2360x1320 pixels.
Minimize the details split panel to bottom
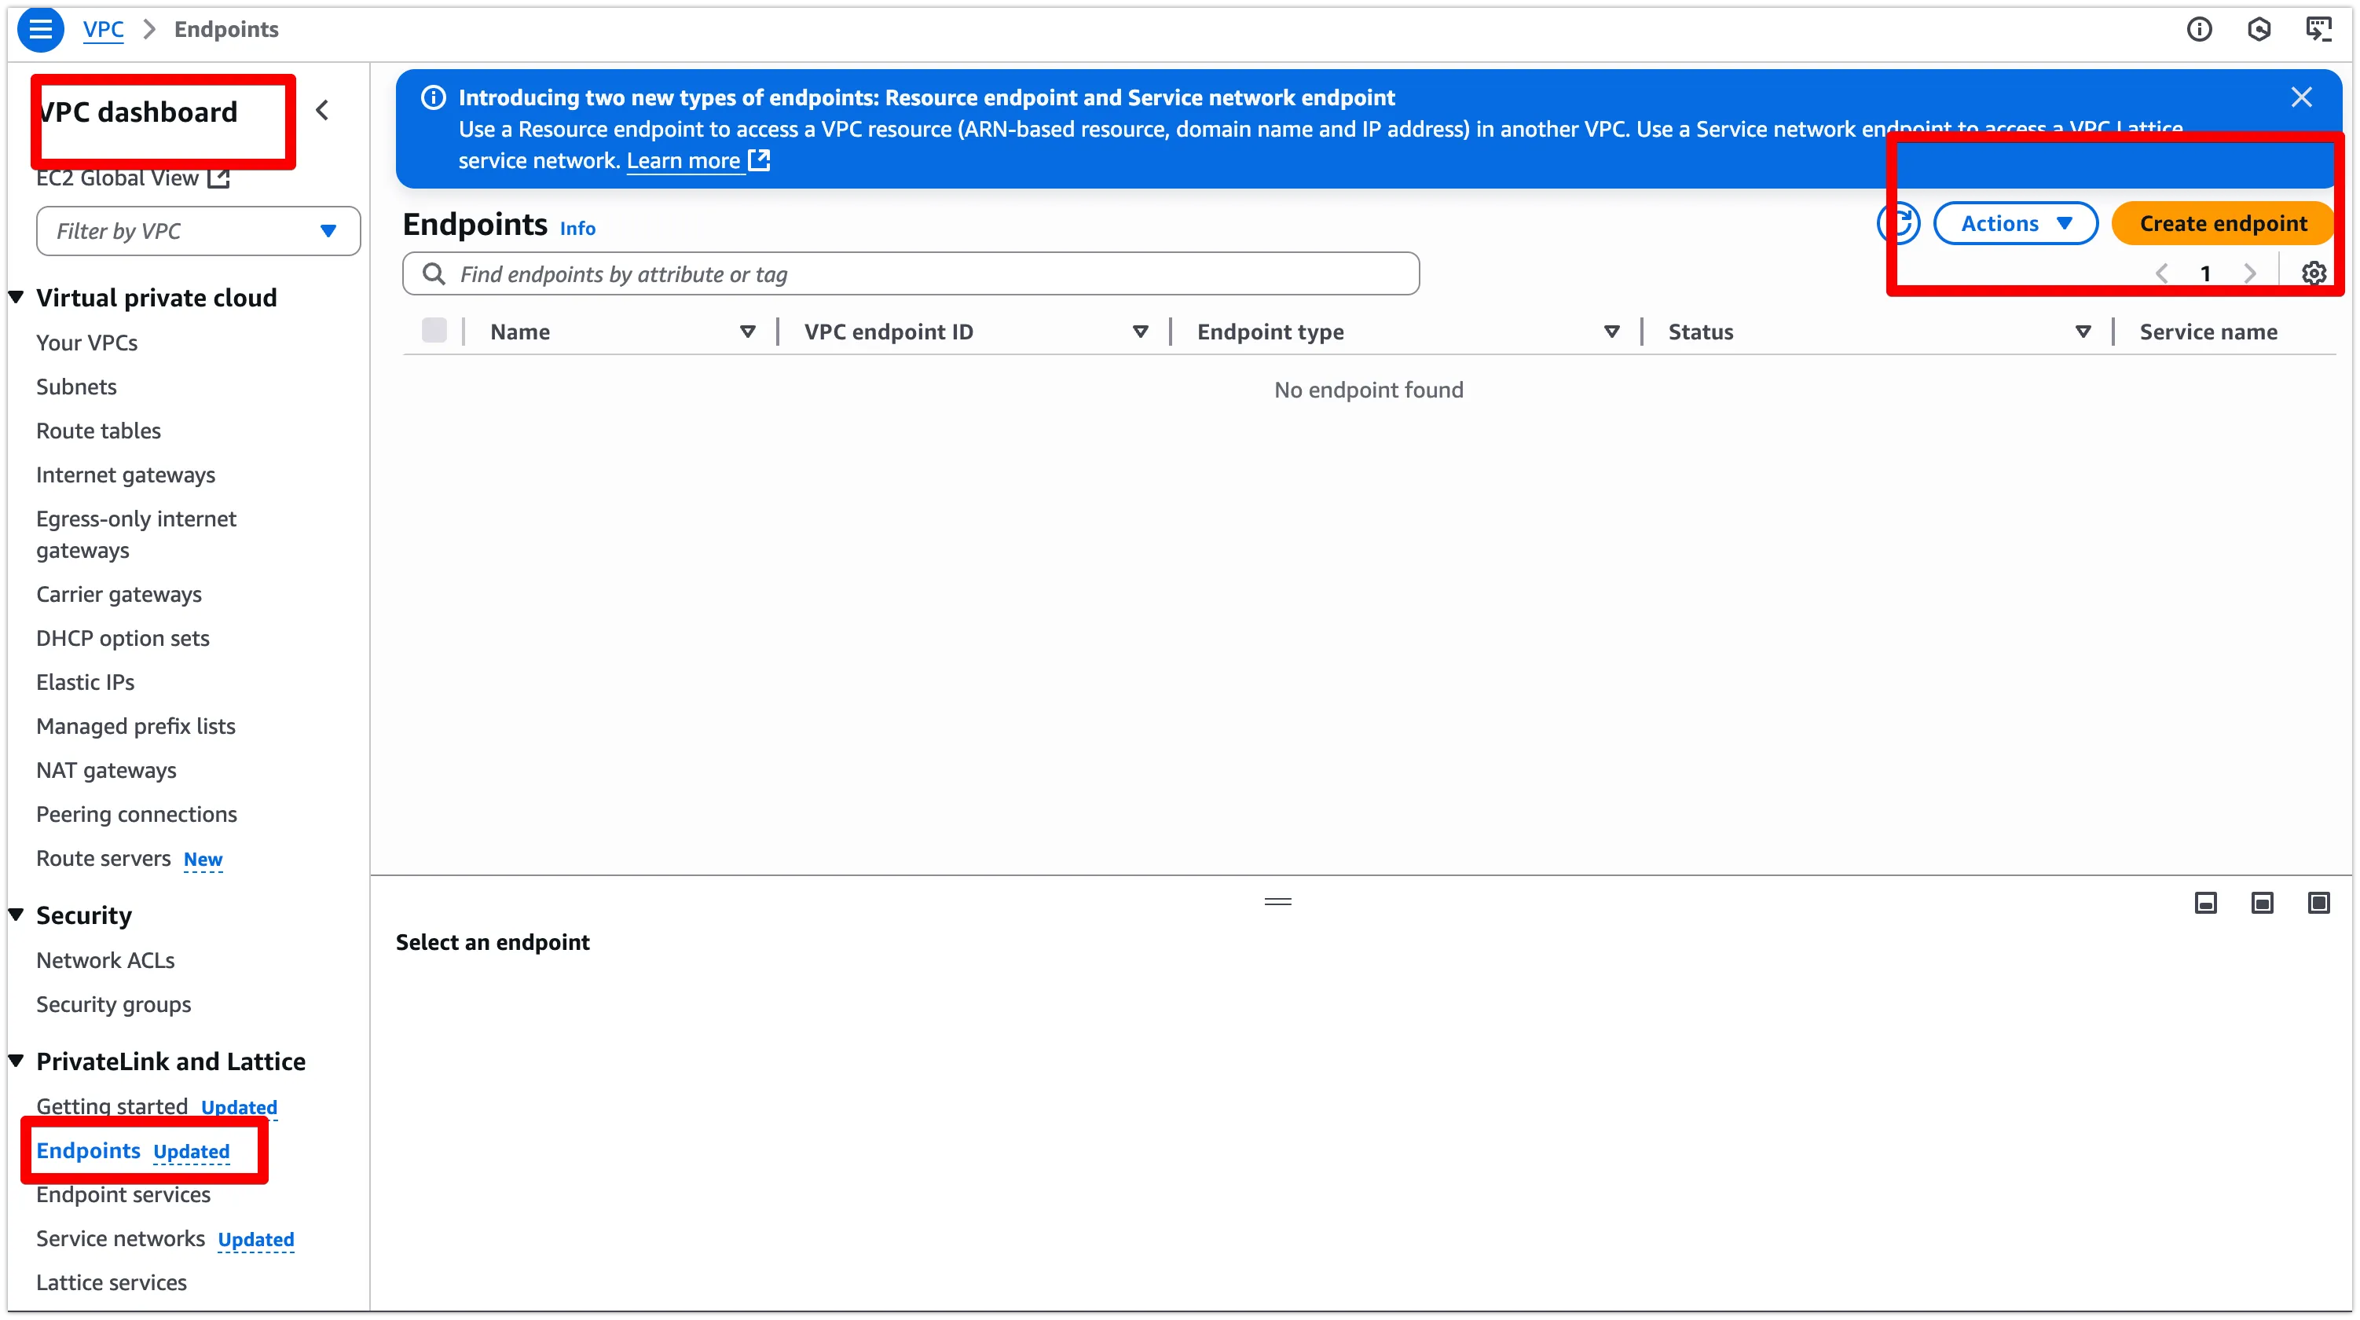point(2205,904)
